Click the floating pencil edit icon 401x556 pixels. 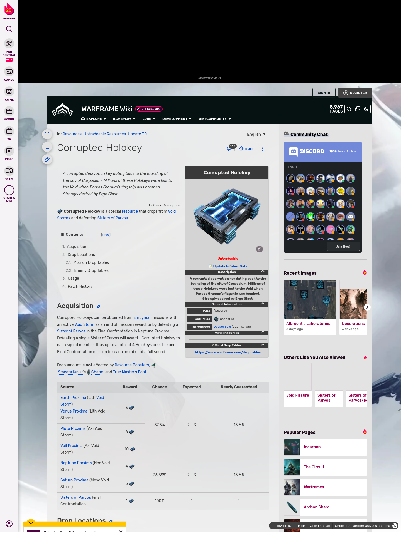pos(47,159)
